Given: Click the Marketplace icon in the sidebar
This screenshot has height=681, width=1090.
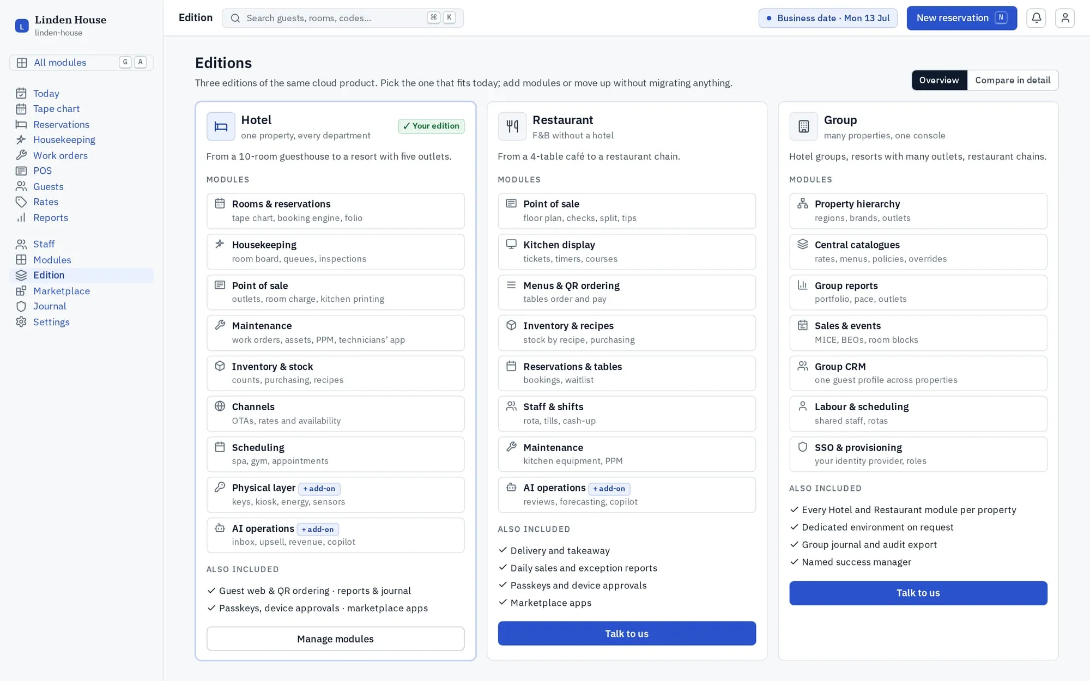Looking at the screenshot, I should [21, 291].
